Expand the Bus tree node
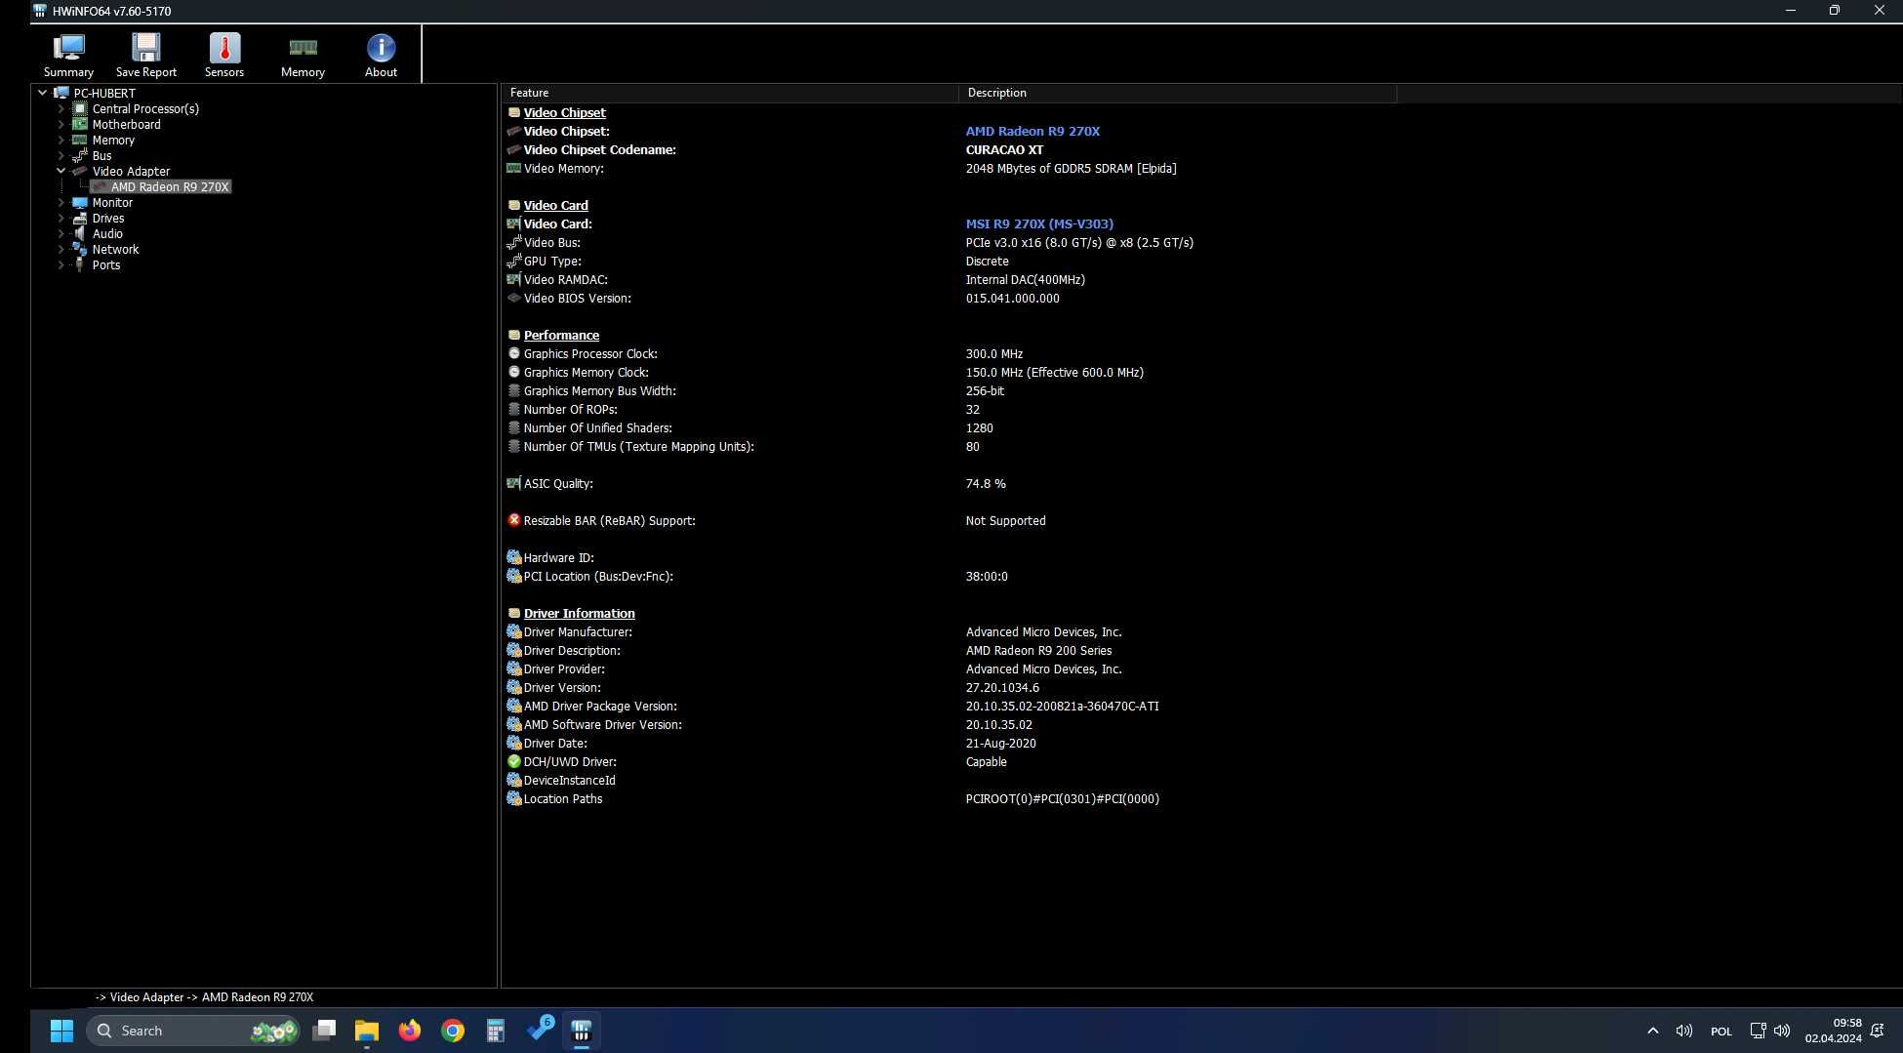 coord(61,155)
